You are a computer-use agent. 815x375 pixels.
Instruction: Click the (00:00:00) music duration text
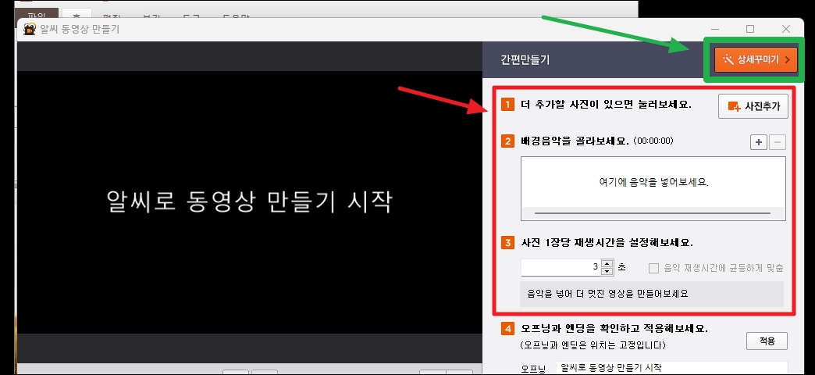(x=653, y=141)
